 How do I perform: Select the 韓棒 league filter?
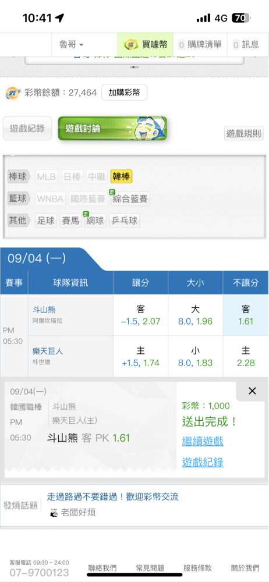pos(121,177)
